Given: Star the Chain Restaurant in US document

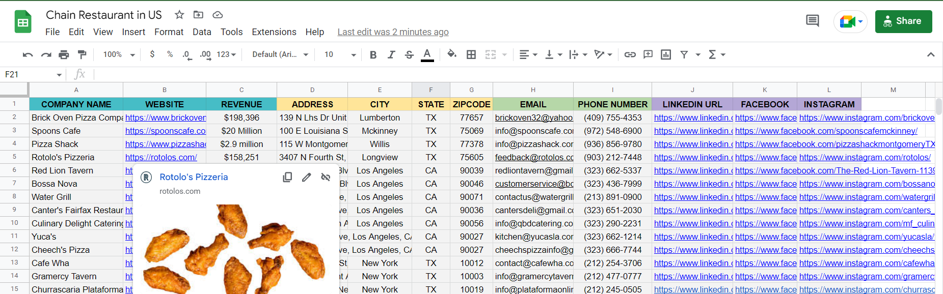Looking at the screenshot, I should (x=179, y=15).
